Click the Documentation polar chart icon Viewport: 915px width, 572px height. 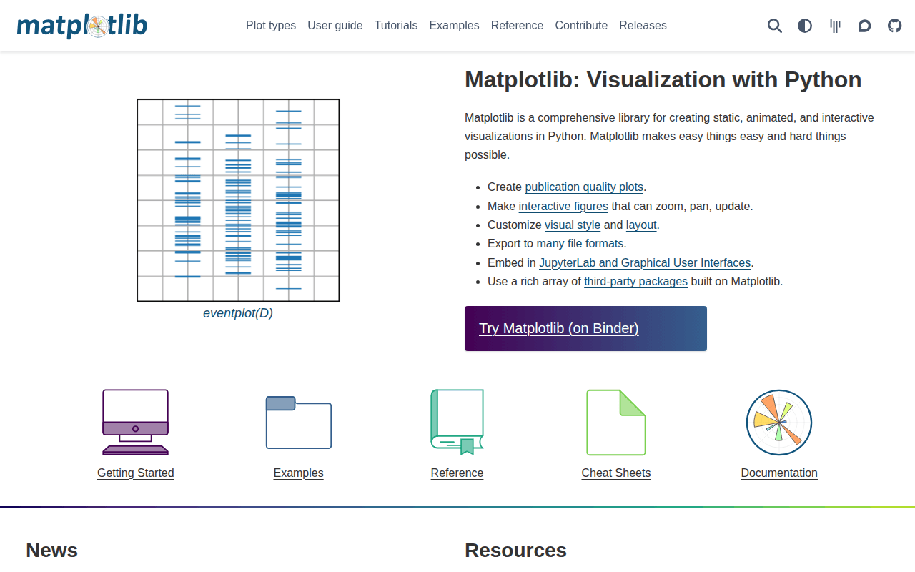click(779, 422)
